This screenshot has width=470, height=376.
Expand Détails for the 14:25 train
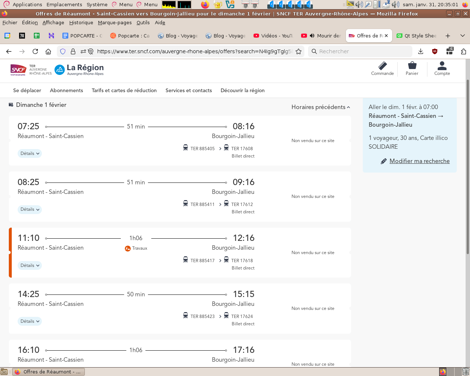(x=30, y=321)
